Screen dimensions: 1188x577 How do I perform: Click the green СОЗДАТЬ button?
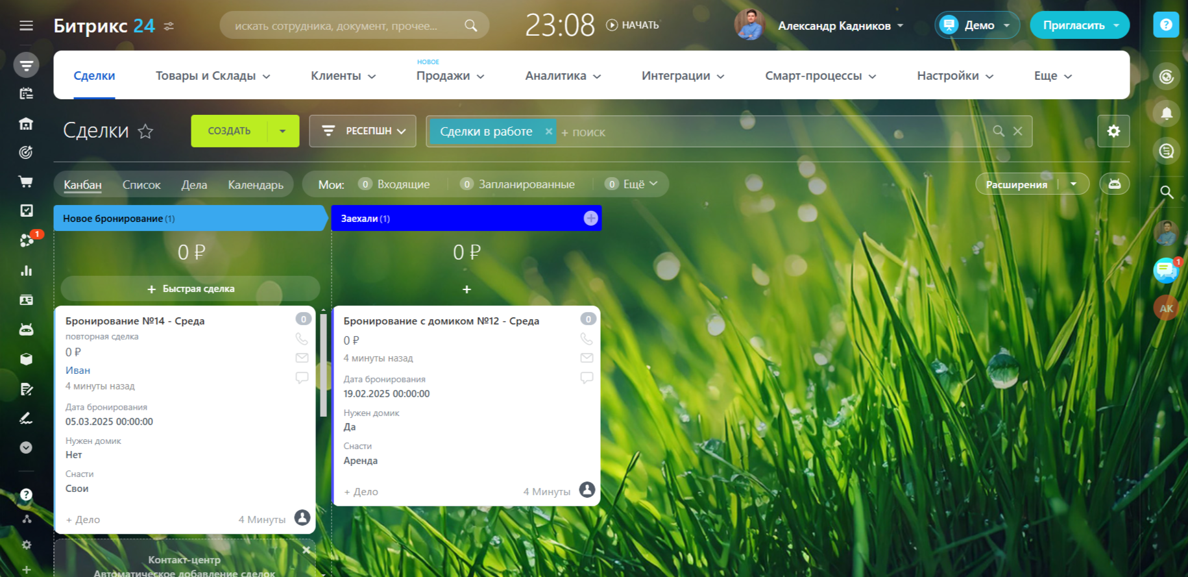[229, 131]
